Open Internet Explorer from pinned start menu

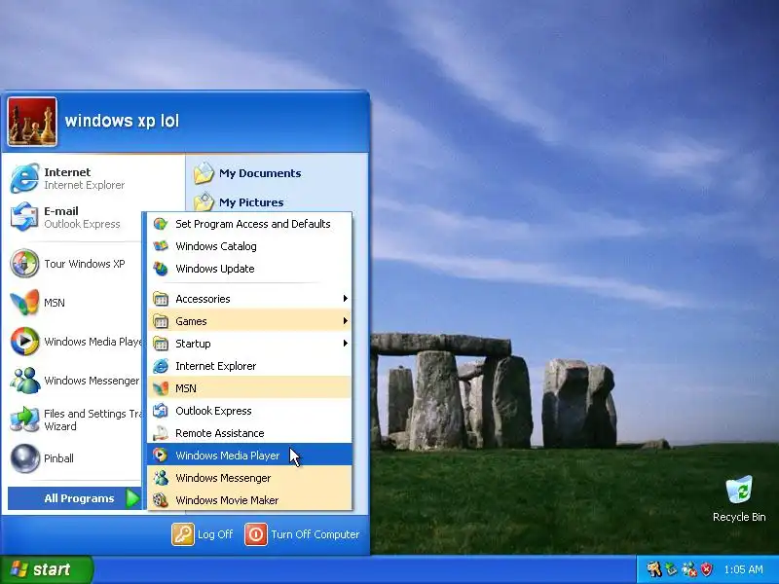click(x=69, y=178)
